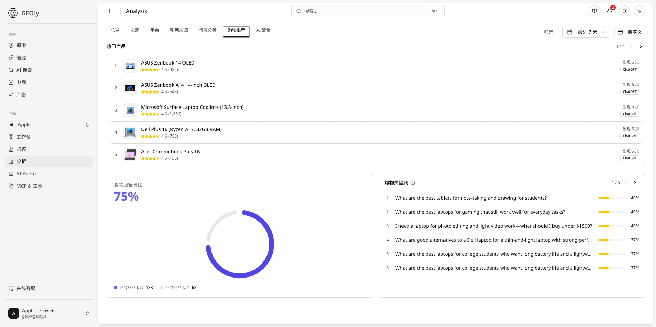Open 工作台 workspace
This screenshot has width=656, height=327.
coord(49,137)
